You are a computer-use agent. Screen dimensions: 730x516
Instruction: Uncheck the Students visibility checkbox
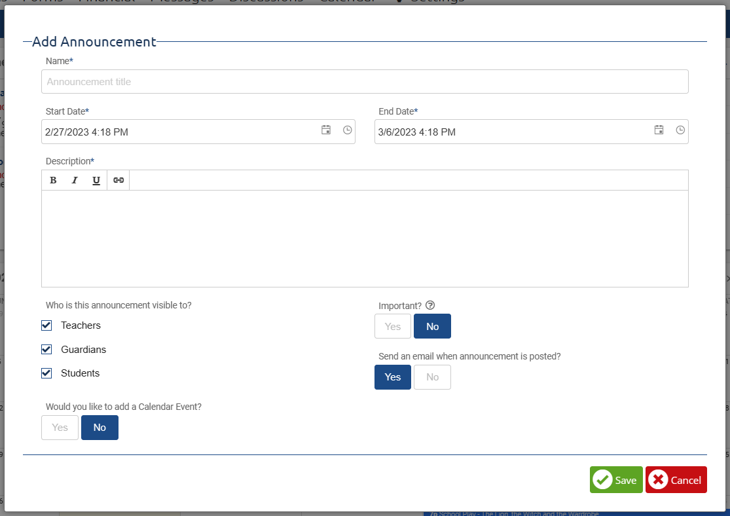[46, 373]
